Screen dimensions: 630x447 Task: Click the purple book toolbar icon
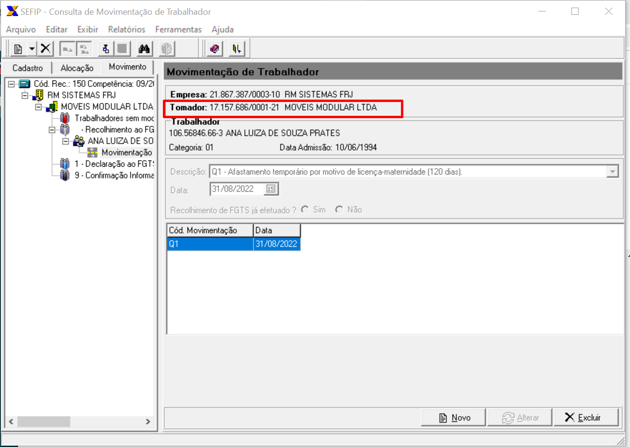pos(215,49)
